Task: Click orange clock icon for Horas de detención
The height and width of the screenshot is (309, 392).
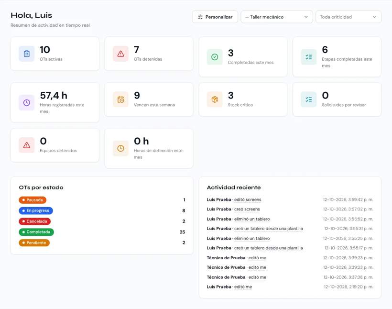Action: pyautogui.click(x=121, y=148)
